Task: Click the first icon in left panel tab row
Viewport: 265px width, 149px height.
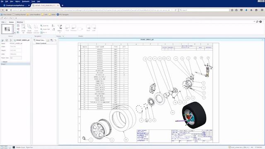Action: pos(2,40)
